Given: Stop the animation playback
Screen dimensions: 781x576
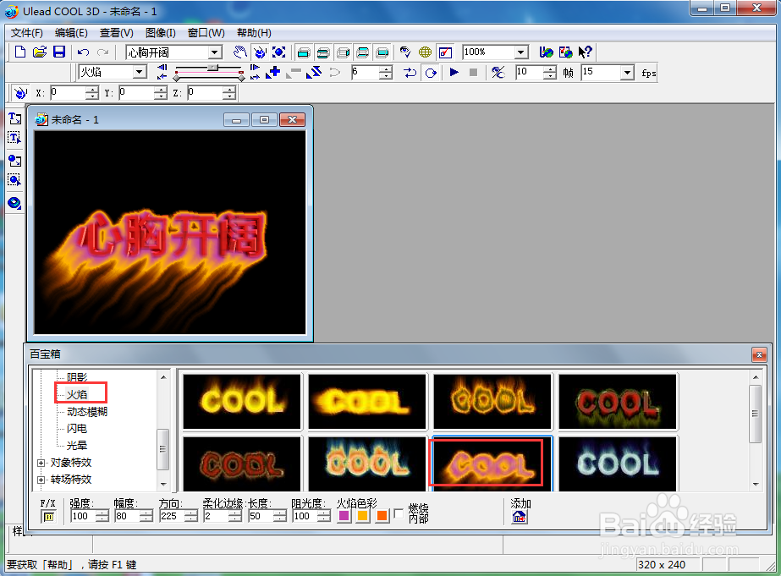Looking at the screenshot, I should tap(473, 73).
